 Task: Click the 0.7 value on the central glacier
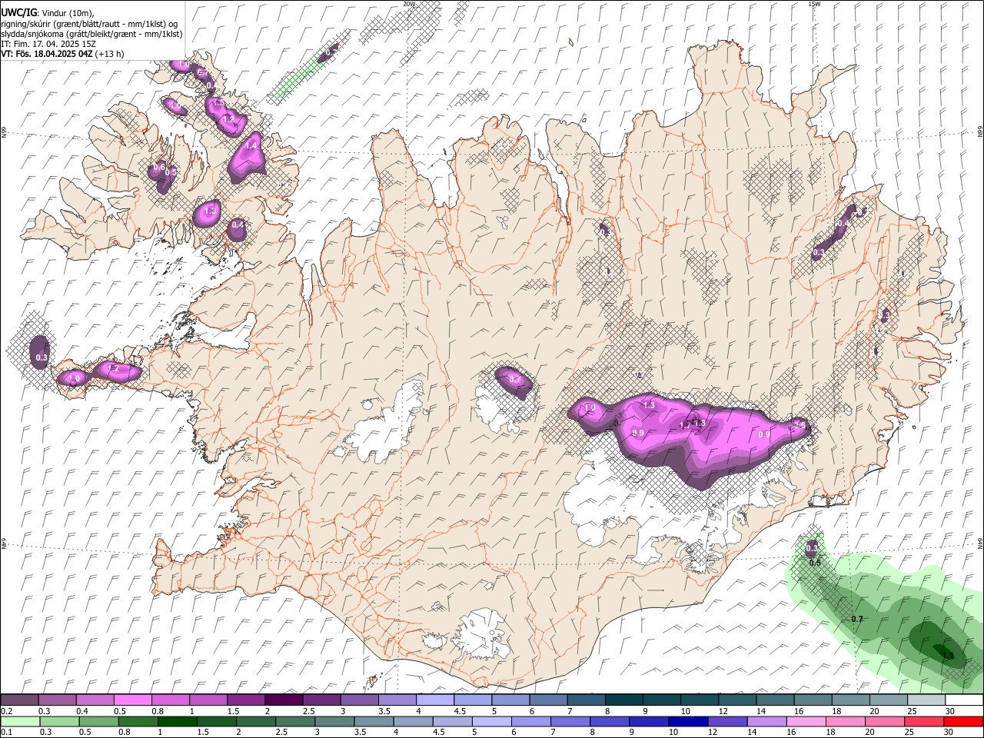point(515,380)
